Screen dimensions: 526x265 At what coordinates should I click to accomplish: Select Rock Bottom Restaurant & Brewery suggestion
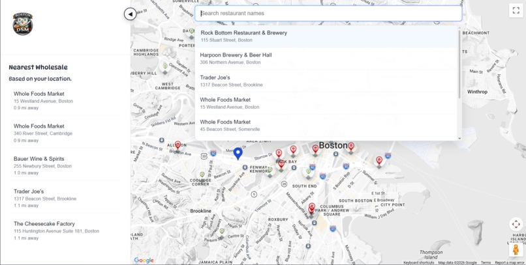326,36
